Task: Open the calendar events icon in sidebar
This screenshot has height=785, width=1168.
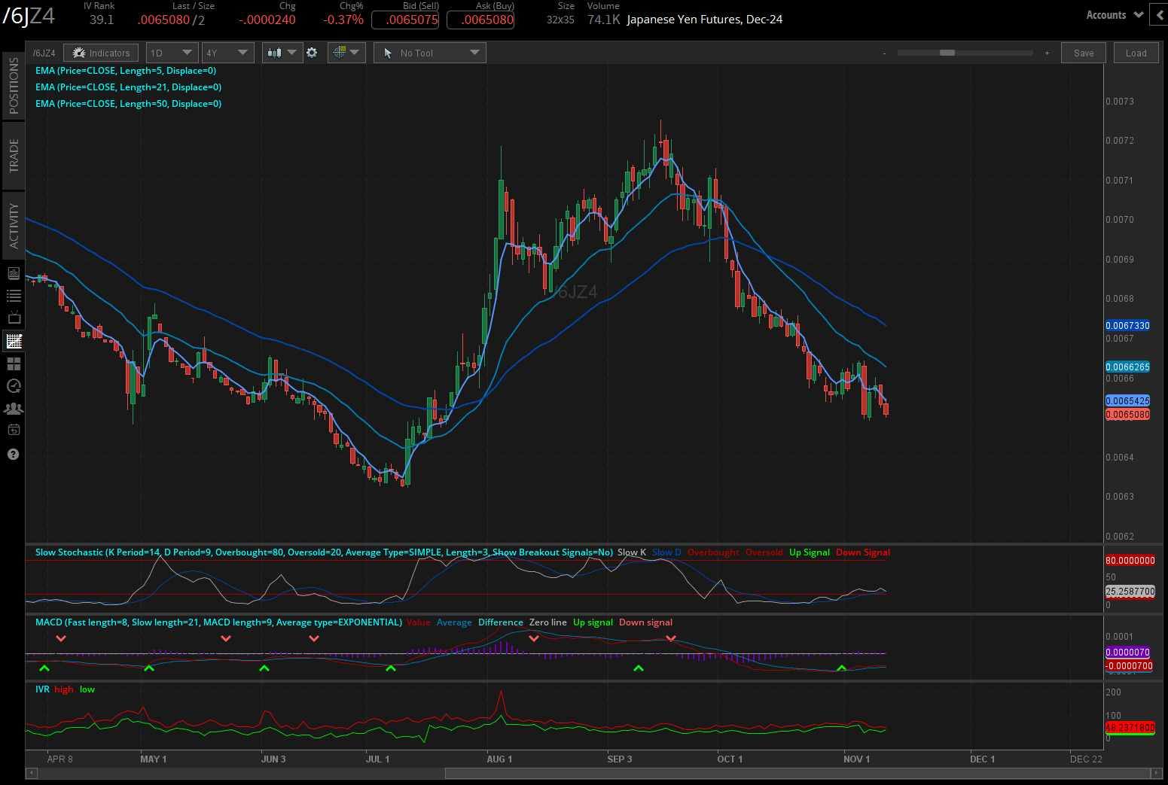Action: [14, 430]
